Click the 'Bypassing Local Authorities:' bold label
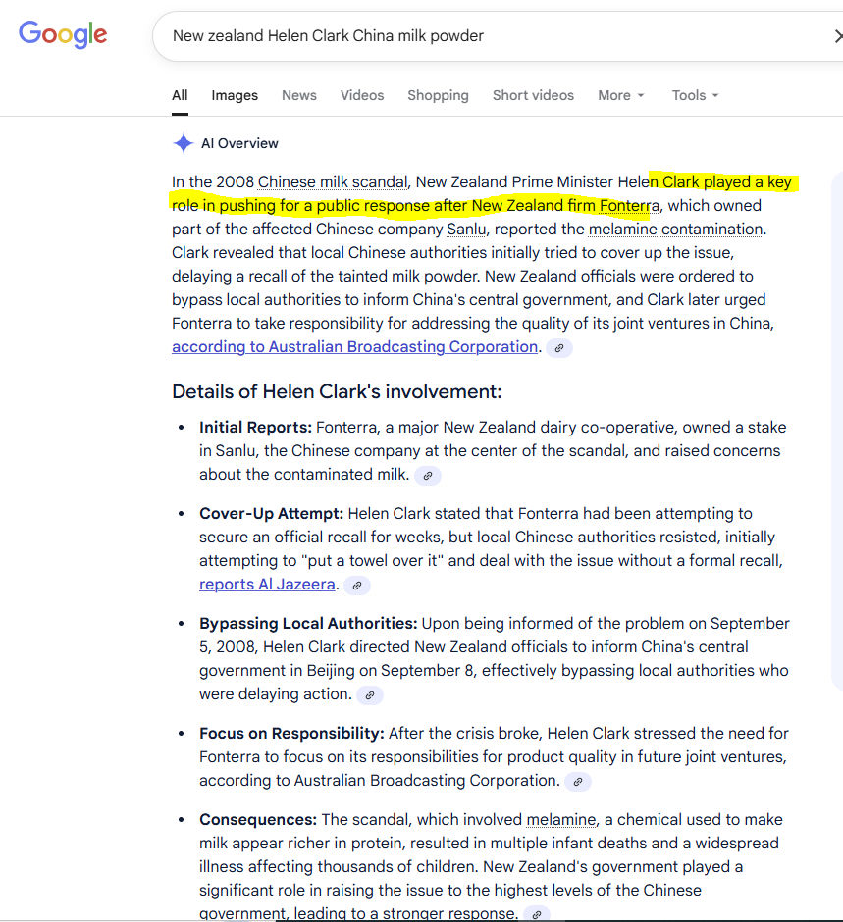 pyautogui.click(x=308, y=624)
